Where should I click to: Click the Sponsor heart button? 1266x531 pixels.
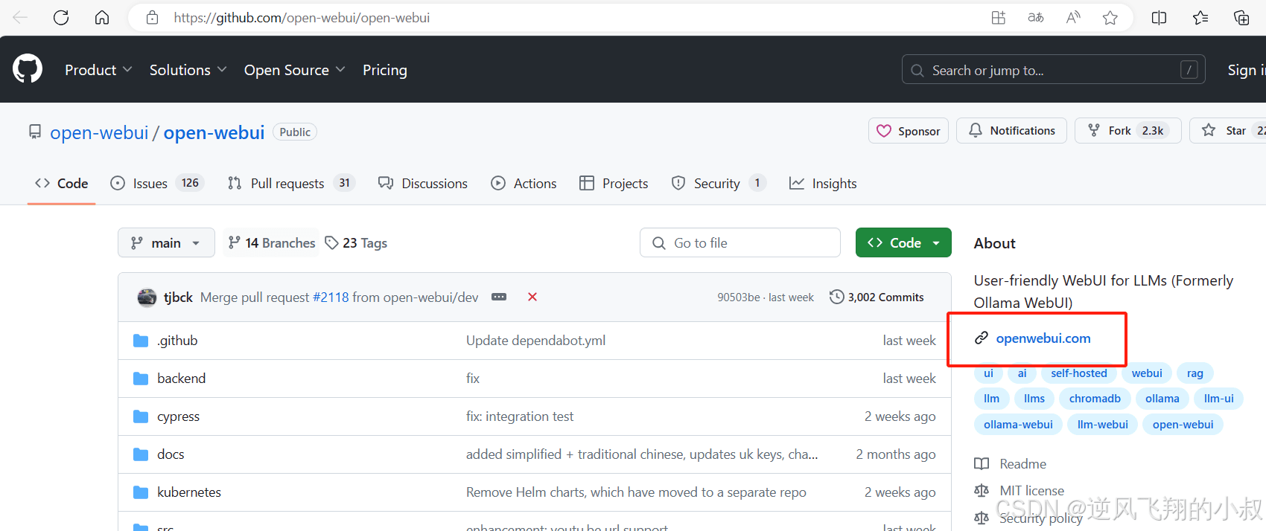909,131
